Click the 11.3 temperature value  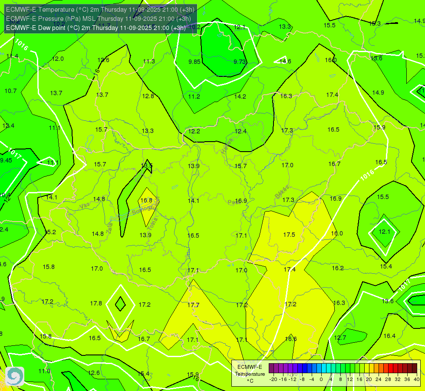coord(149,61)
